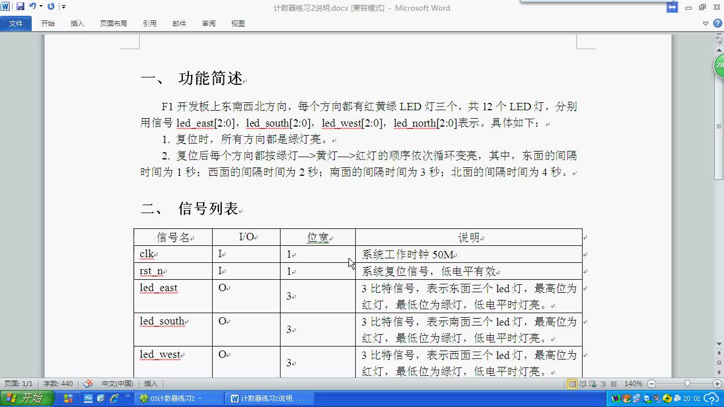
Task: Click the 信号名 table header cell
Action: tap(173, 237)
